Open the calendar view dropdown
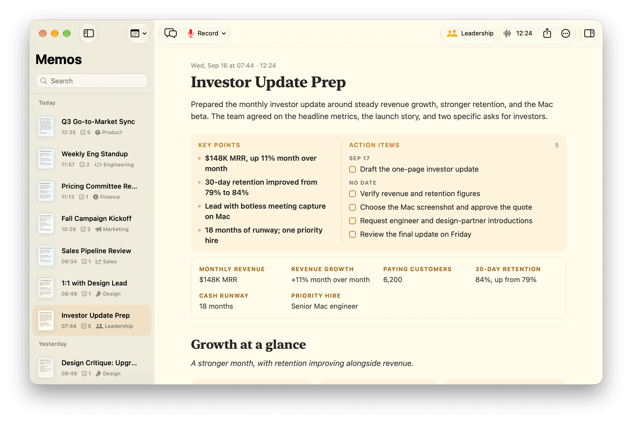 (x=138, y=33)
